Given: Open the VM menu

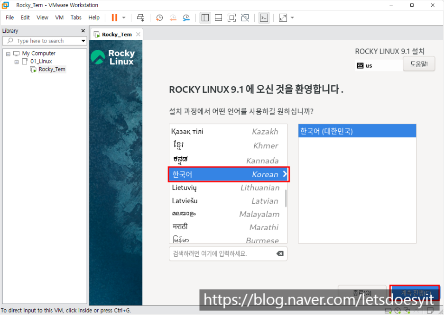Looking at the screenshot, I should [59, 18].
